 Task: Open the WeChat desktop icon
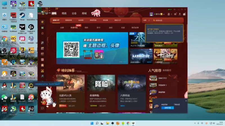pyautogui.click(x=4, y=98)
